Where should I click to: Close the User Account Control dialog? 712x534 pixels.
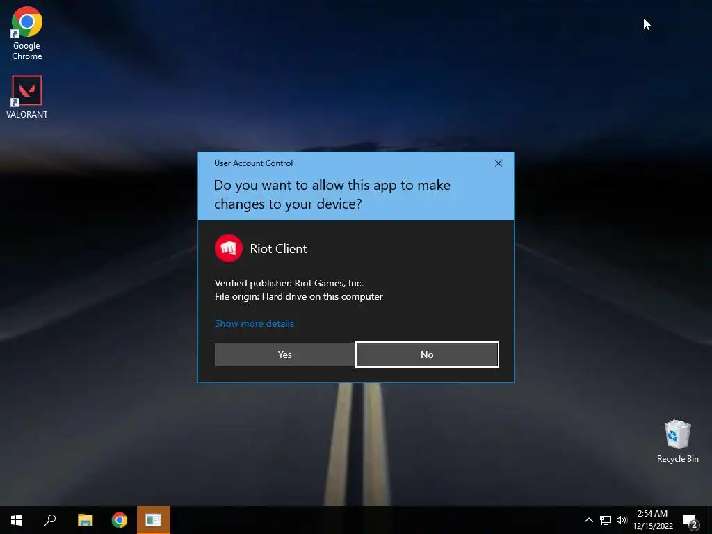(x=498, y=163)
